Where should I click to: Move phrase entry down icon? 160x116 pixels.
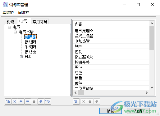point(97,101)
